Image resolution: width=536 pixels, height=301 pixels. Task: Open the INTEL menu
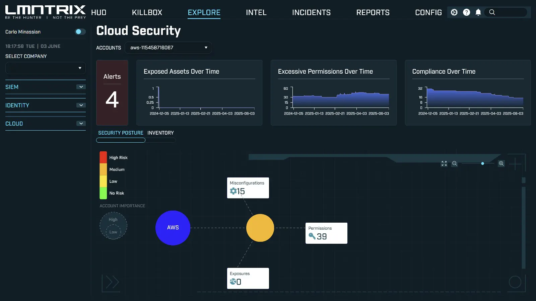tap(256, 12)
